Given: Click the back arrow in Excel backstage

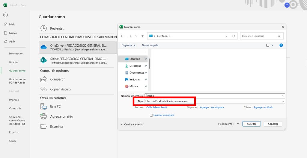Looking at the screenshot, I should (x=5, y=15).
